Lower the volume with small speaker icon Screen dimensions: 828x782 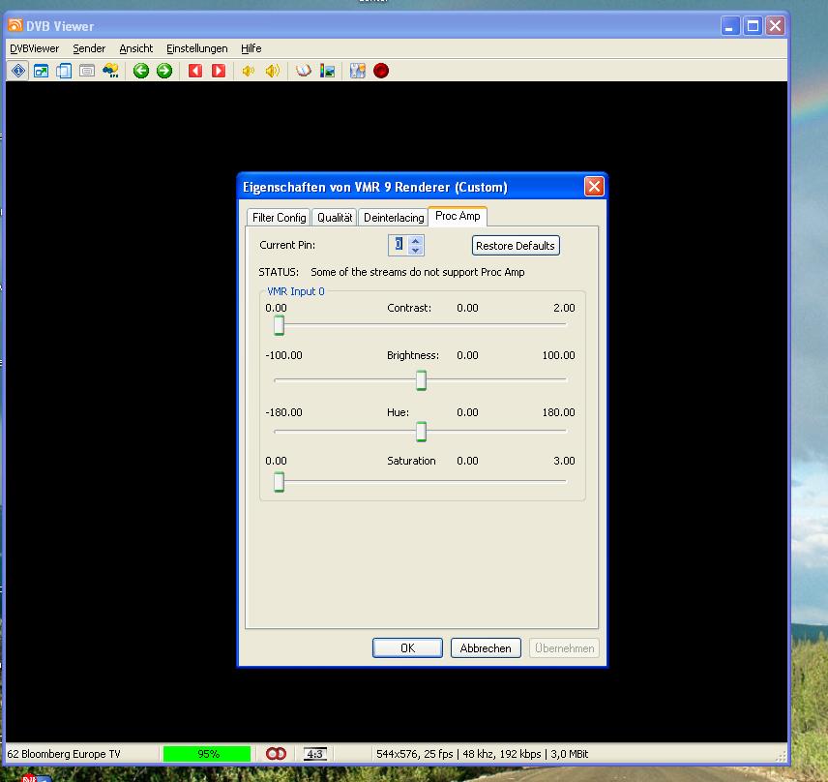pos(249,71)
